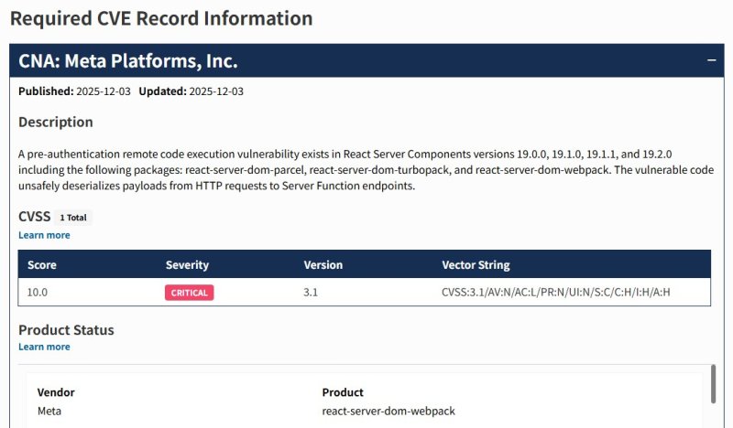Click the Required CVE Record Information heading
Screen dimensions: 733x428
click(160, 18)
